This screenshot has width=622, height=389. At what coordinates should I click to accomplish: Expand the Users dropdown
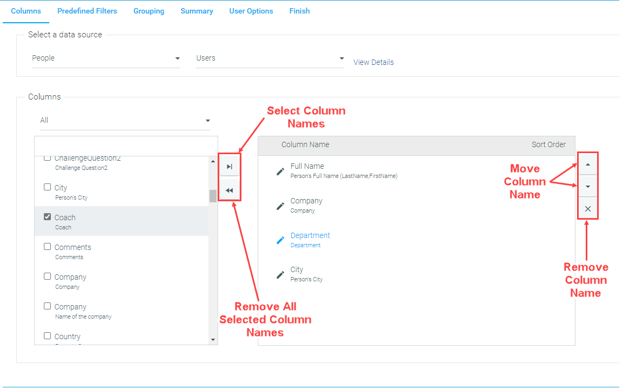click(270, 58)
